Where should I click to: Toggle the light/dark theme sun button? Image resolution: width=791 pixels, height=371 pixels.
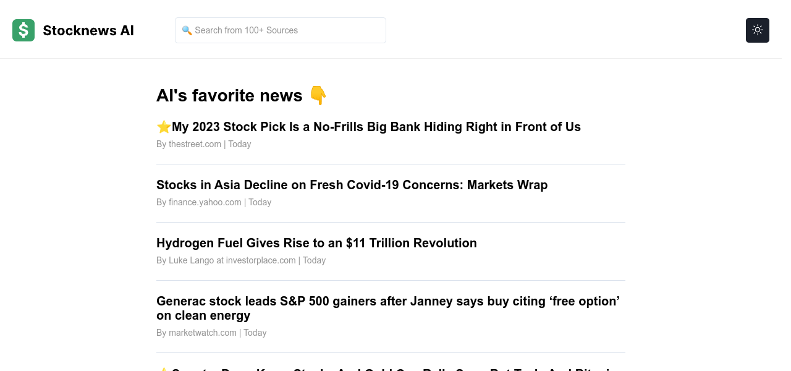tap(757, 30)
